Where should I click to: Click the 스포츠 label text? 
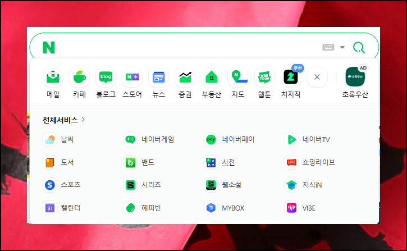click(x=71, y=185)
